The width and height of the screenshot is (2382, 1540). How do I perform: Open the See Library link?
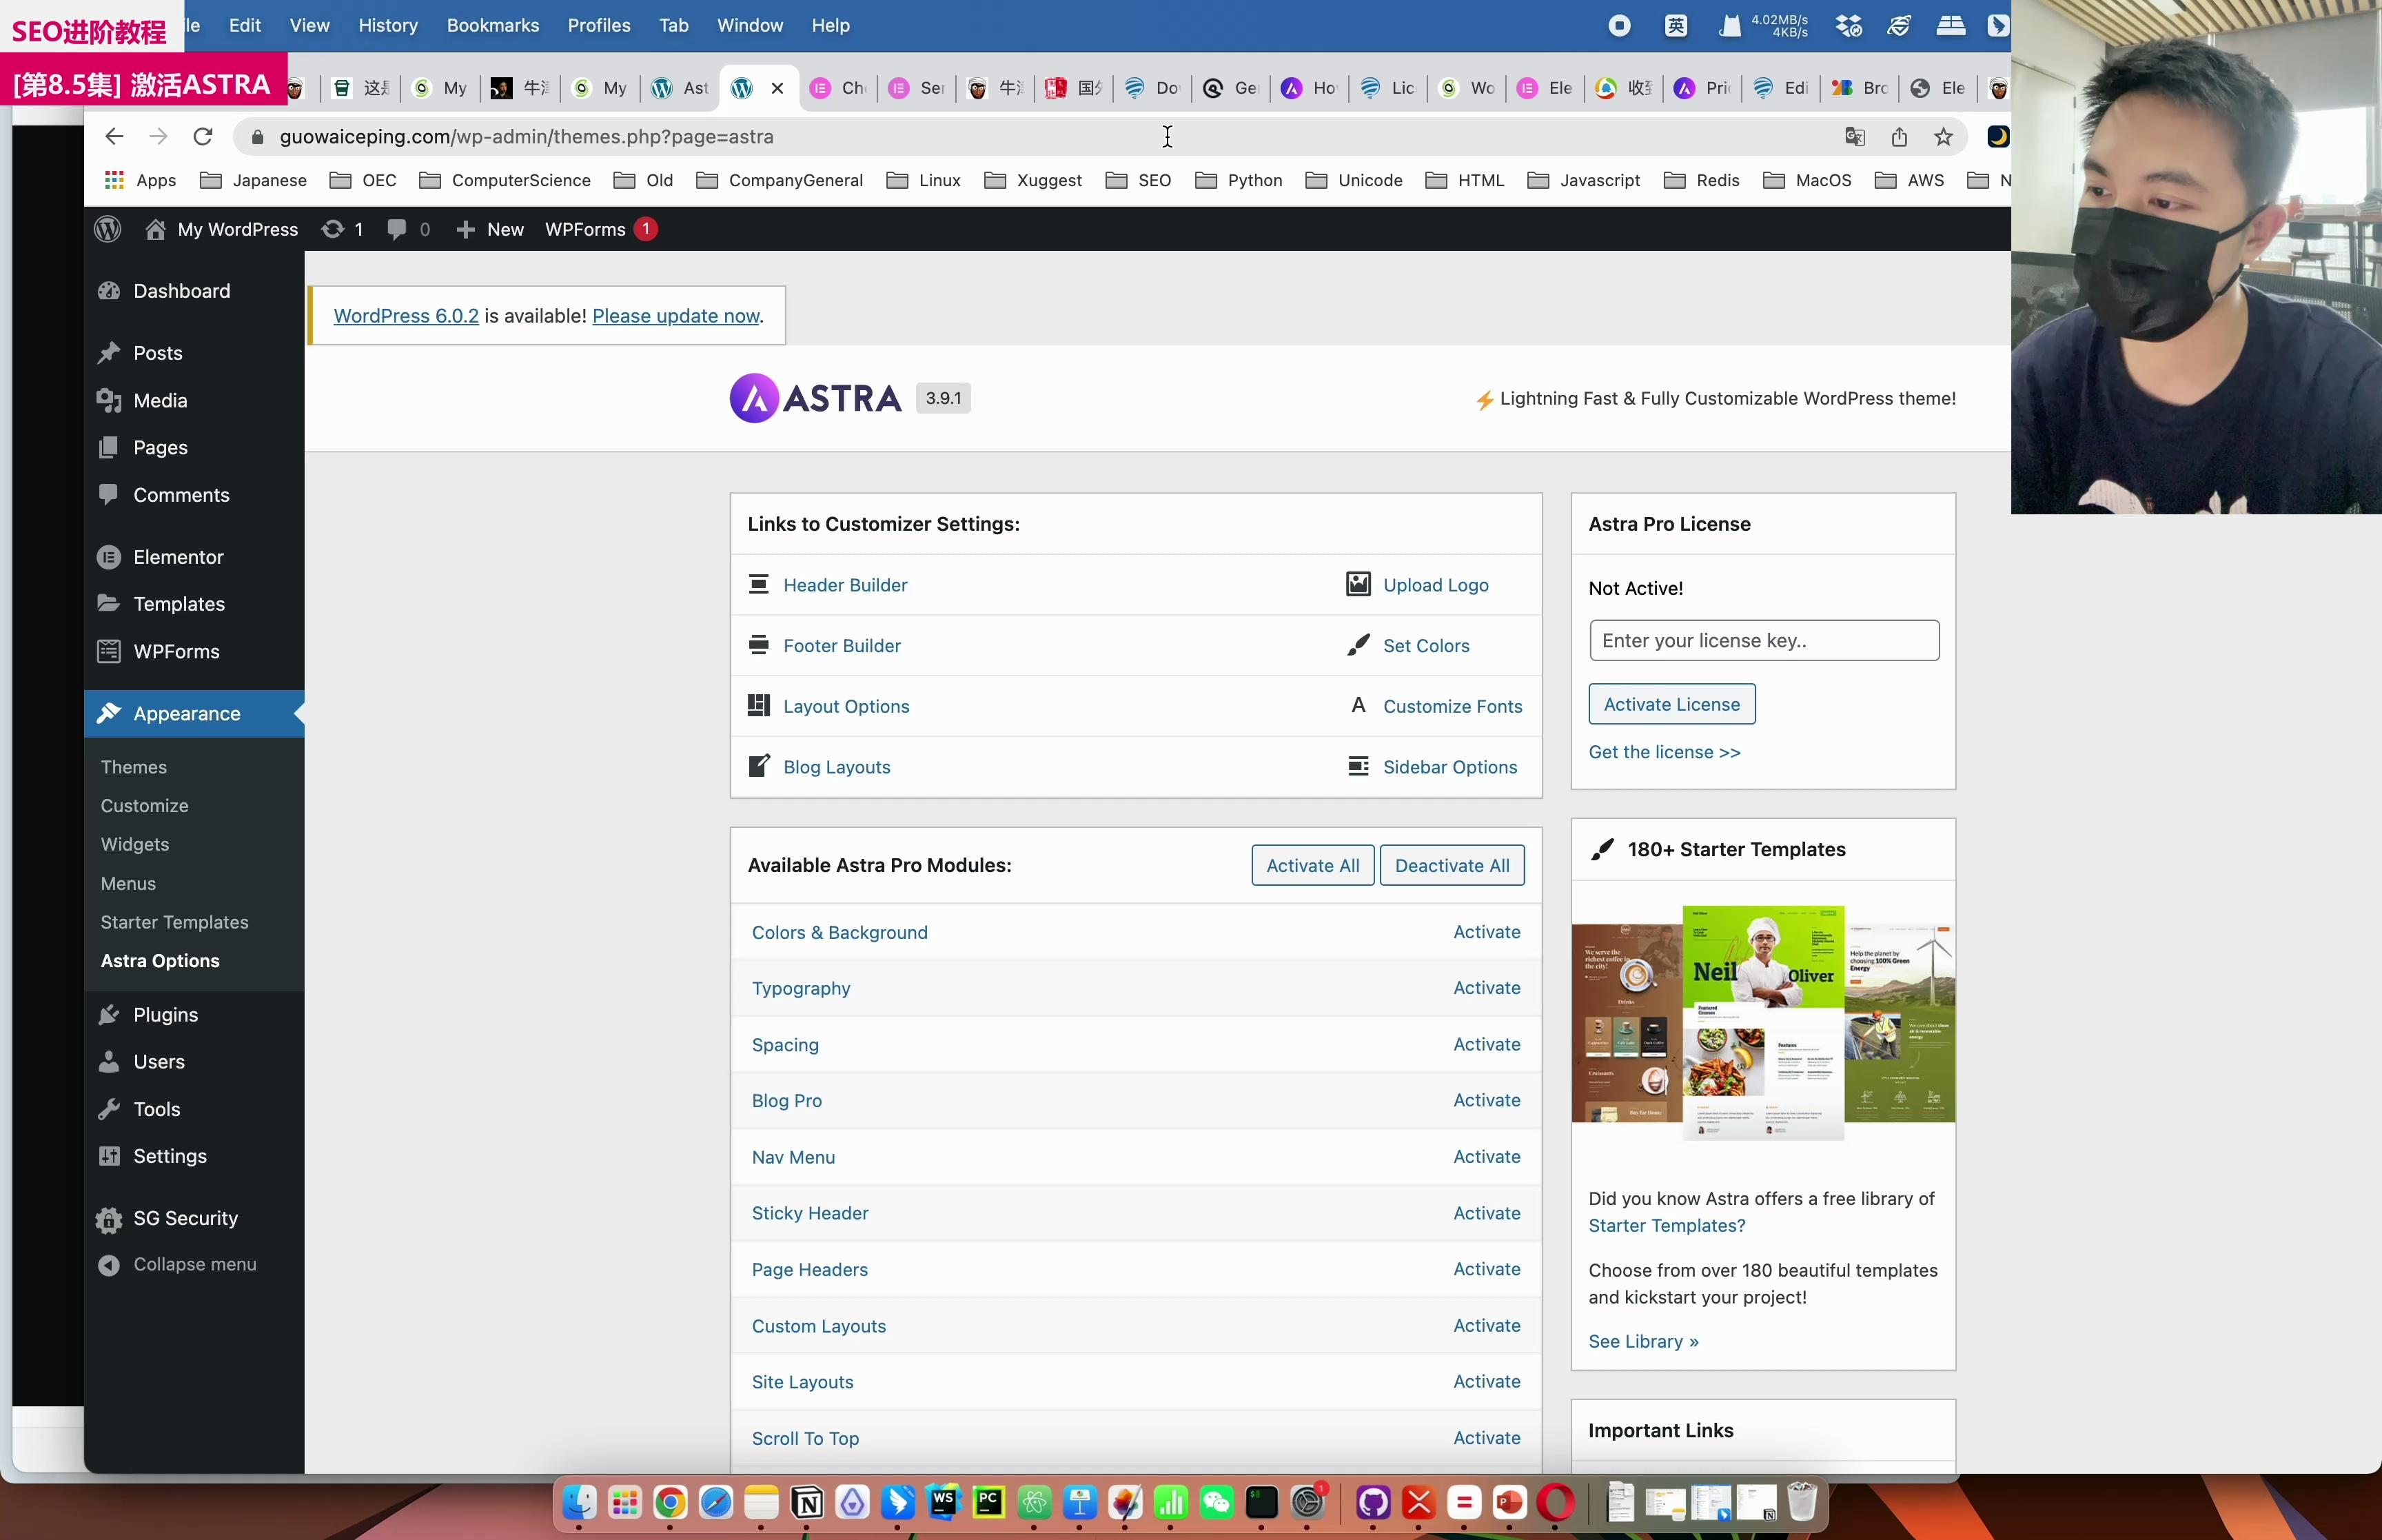(1643, 1341)
